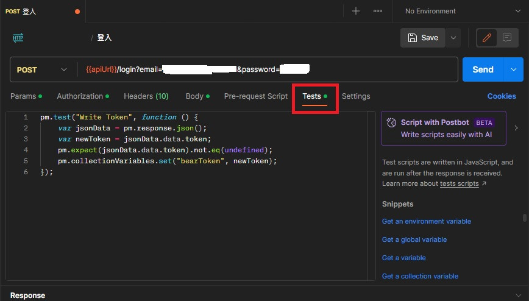Screen dimensions: 529x301
Task: Open the No Environment dropdown
Action: pos(463,11)
